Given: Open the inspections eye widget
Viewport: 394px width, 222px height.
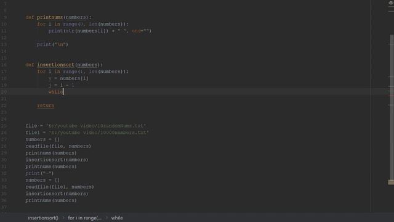Looking at the screenshot, I should [391, 3].
